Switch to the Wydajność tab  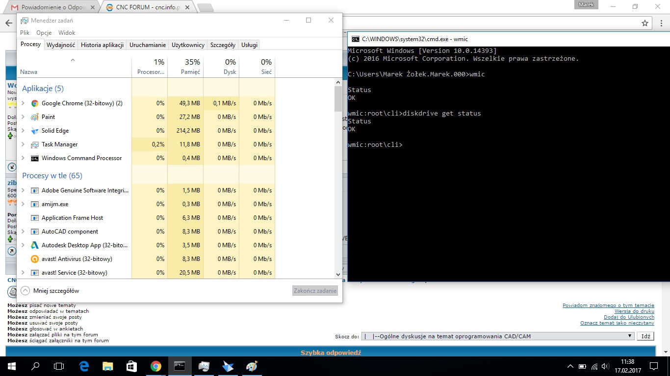point(61,45)
